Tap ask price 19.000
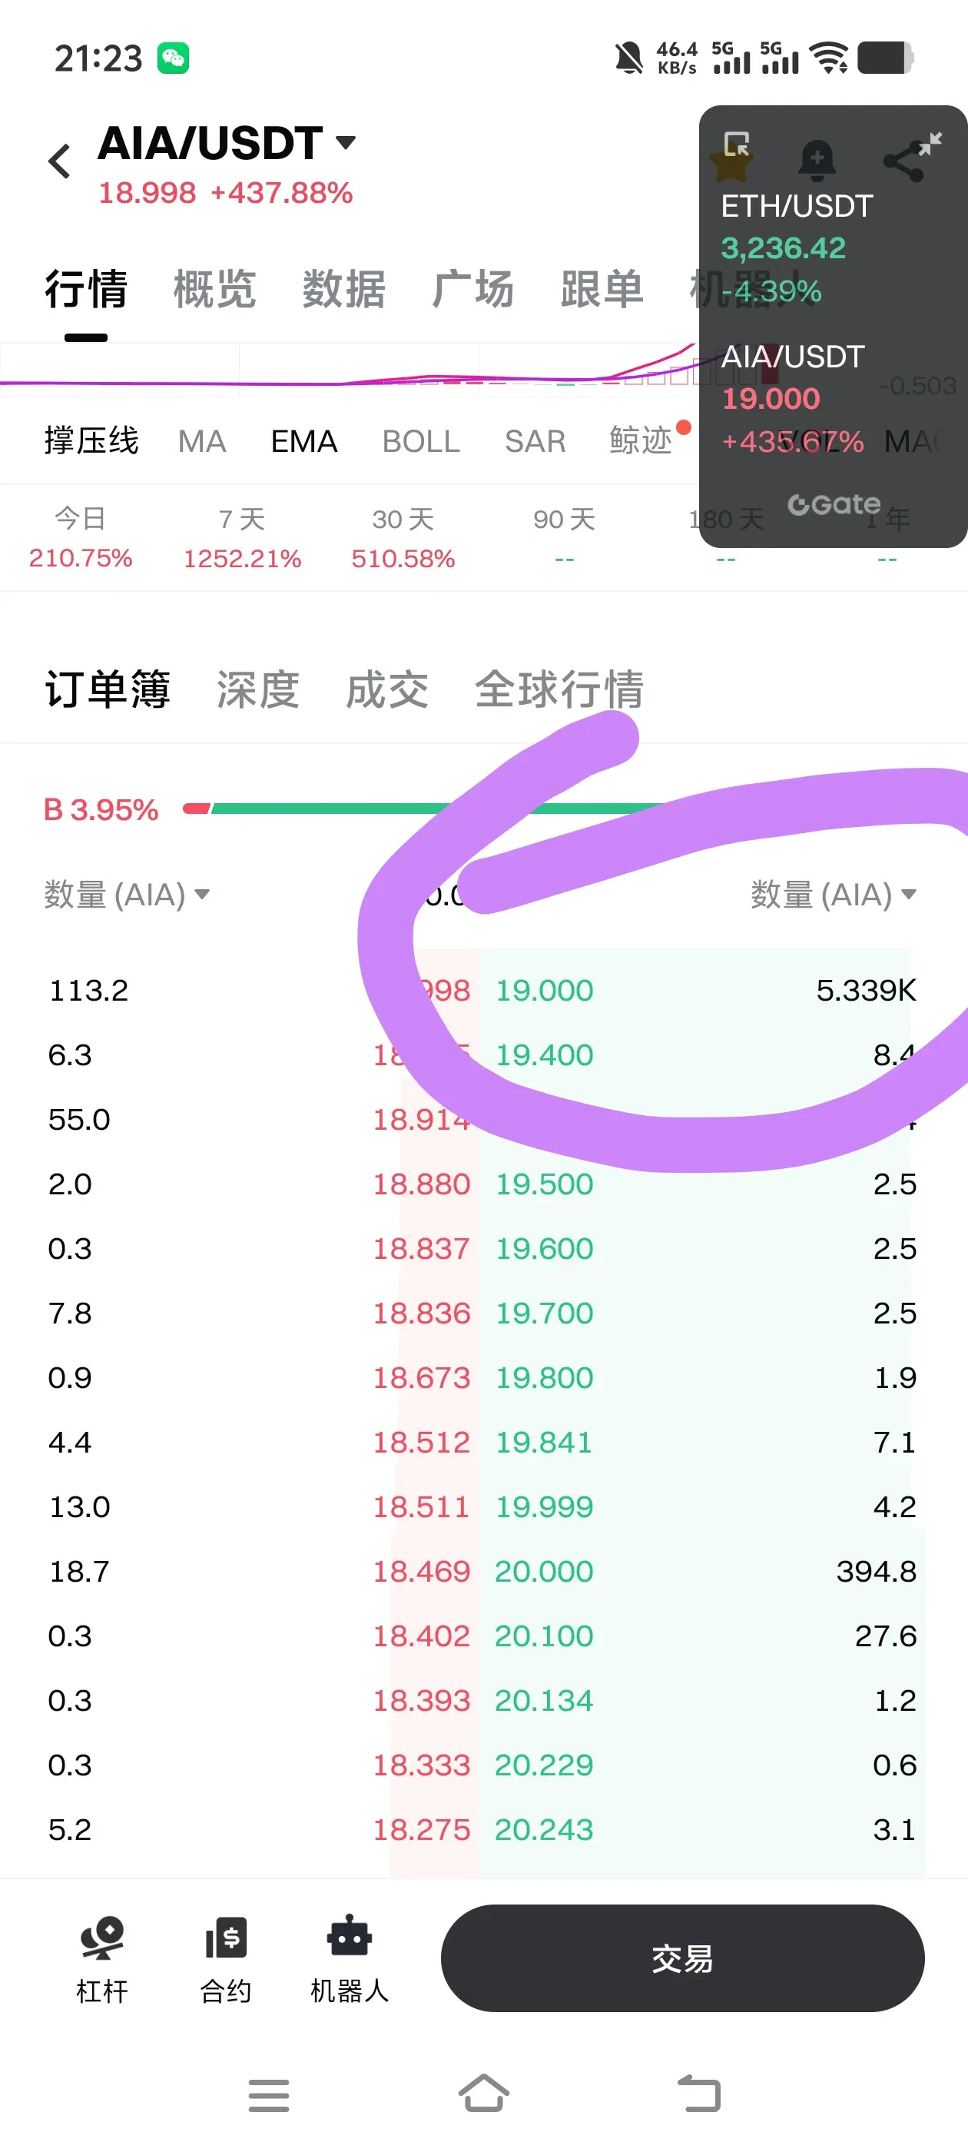 tap(545, 990)
